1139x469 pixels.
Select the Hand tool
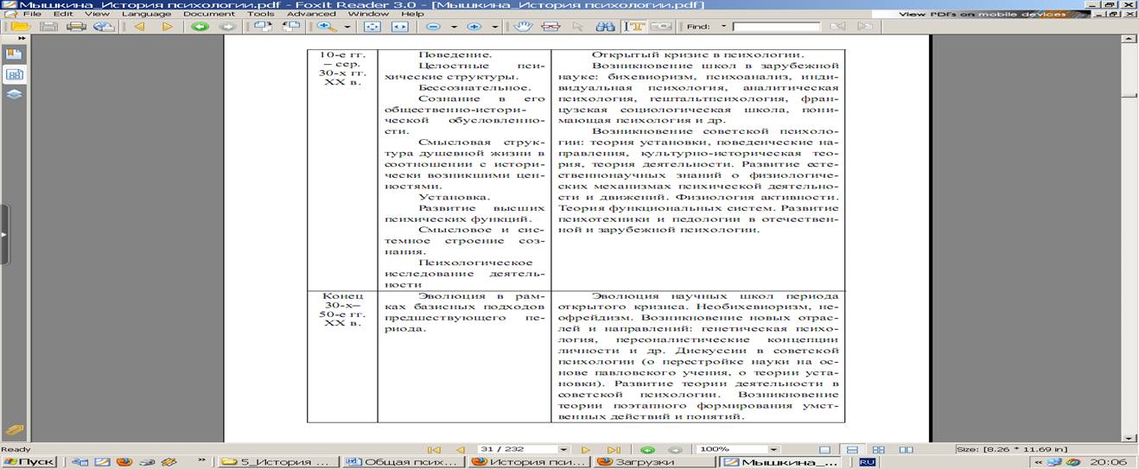tap(522, 27)
